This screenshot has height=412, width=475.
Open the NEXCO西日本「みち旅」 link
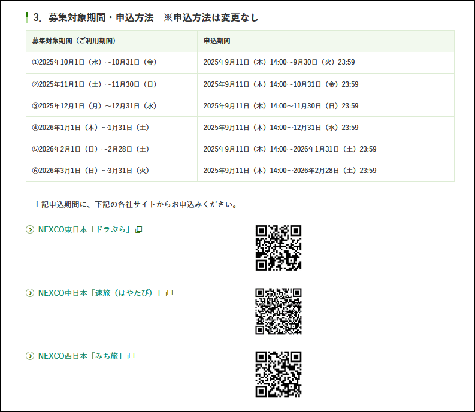click(x=80, y=356)
